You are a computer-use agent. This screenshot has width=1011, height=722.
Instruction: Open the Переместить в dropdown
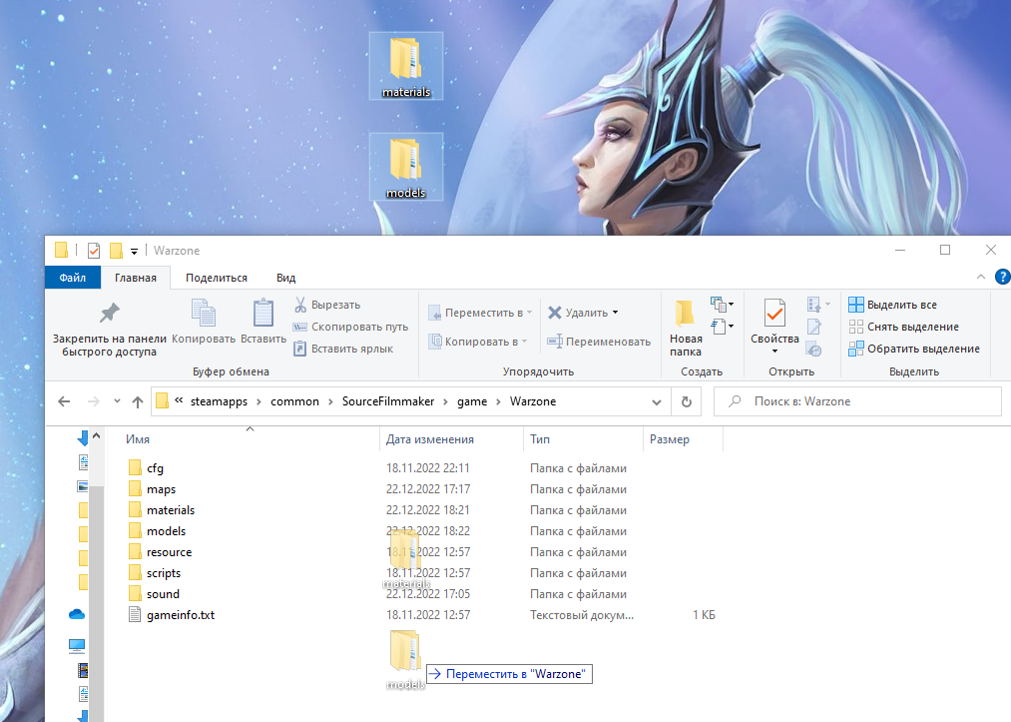[480, 313]
